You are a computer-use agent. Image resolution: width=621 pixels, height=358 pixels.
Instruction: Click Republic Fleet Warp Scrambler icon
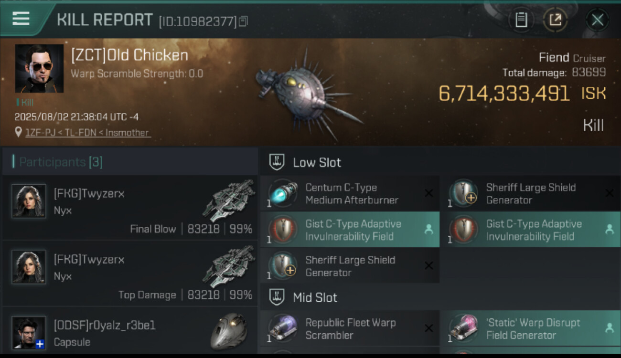tap(283, 329)
